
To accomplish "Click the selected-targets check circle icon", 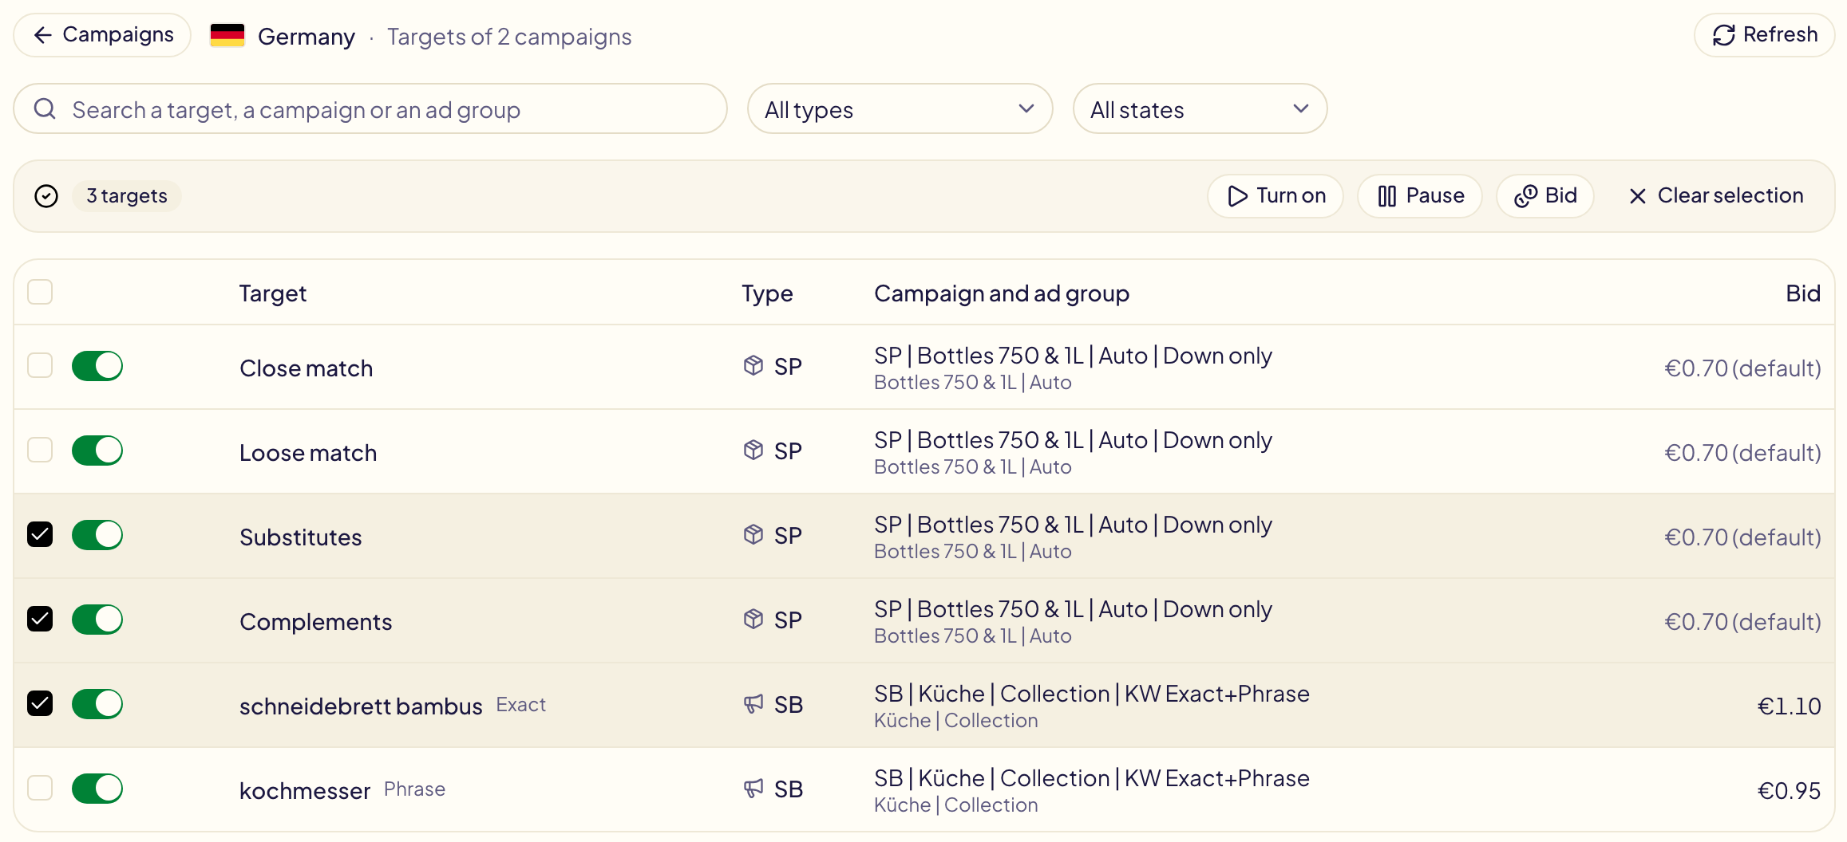I will (46, 196).
